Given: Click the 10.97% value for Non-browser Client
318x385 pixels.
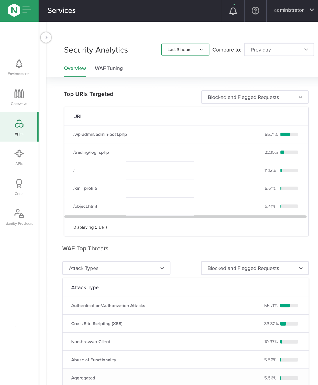Looking at the screenshot, I should tap(271, 342).
